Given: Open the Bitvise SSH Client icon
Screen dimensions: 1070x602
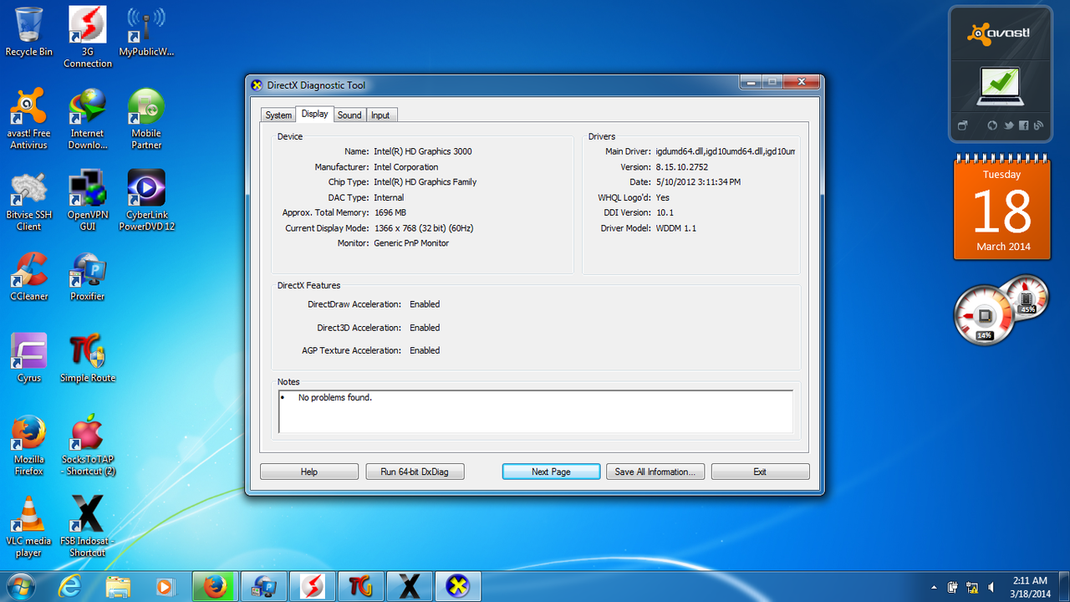Looking at the screenshot, I should [28, 201].
